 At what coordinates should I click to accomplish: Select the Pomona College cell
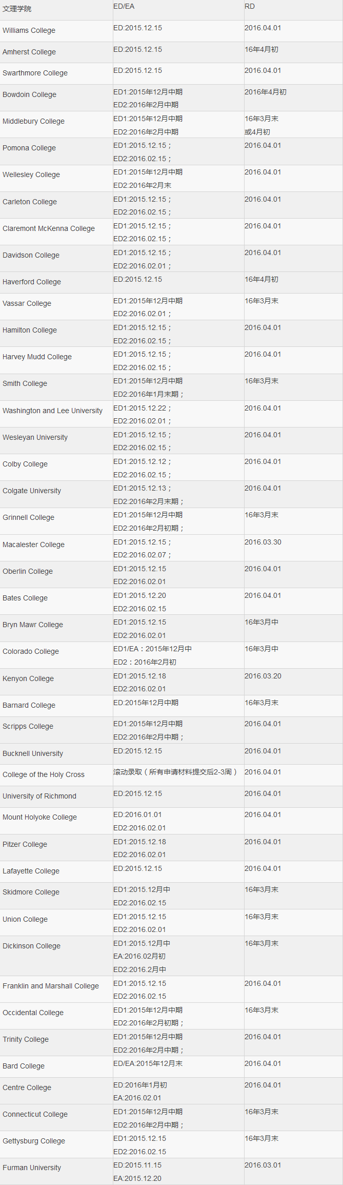coord(29,148)
